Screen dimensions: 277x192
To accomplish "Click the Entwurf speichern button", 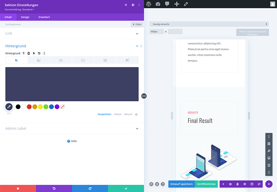I will [x=181, y=184].
